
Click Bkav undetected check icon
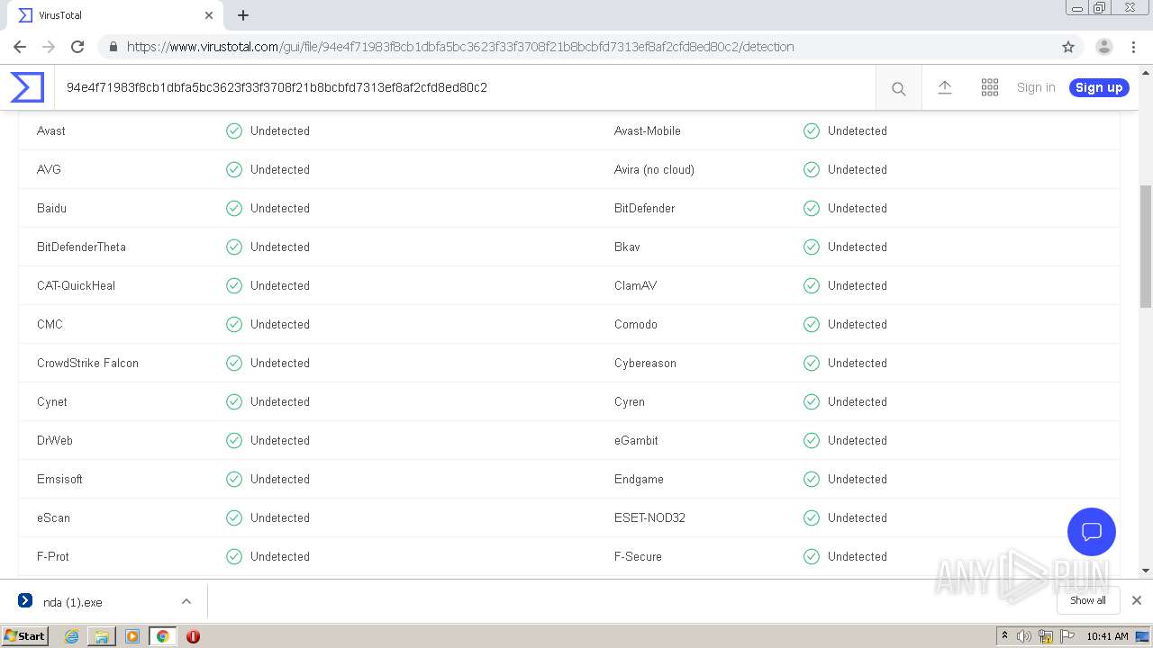(x=812, y=247)
